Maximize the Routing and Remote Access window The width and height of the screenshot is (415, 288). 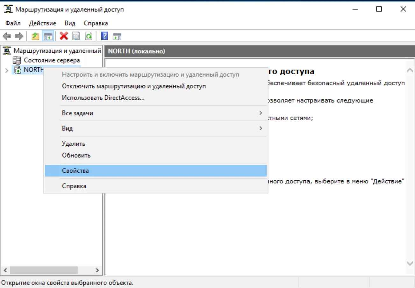click(379, 9)
